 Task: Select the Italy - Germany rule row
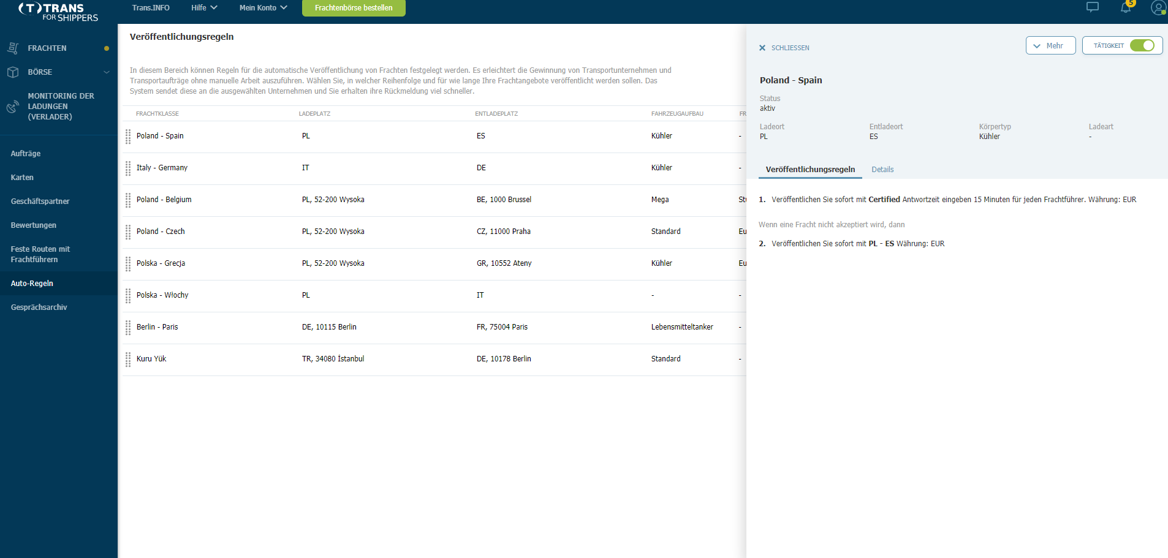pyautogui.click(x=434, y=168)
